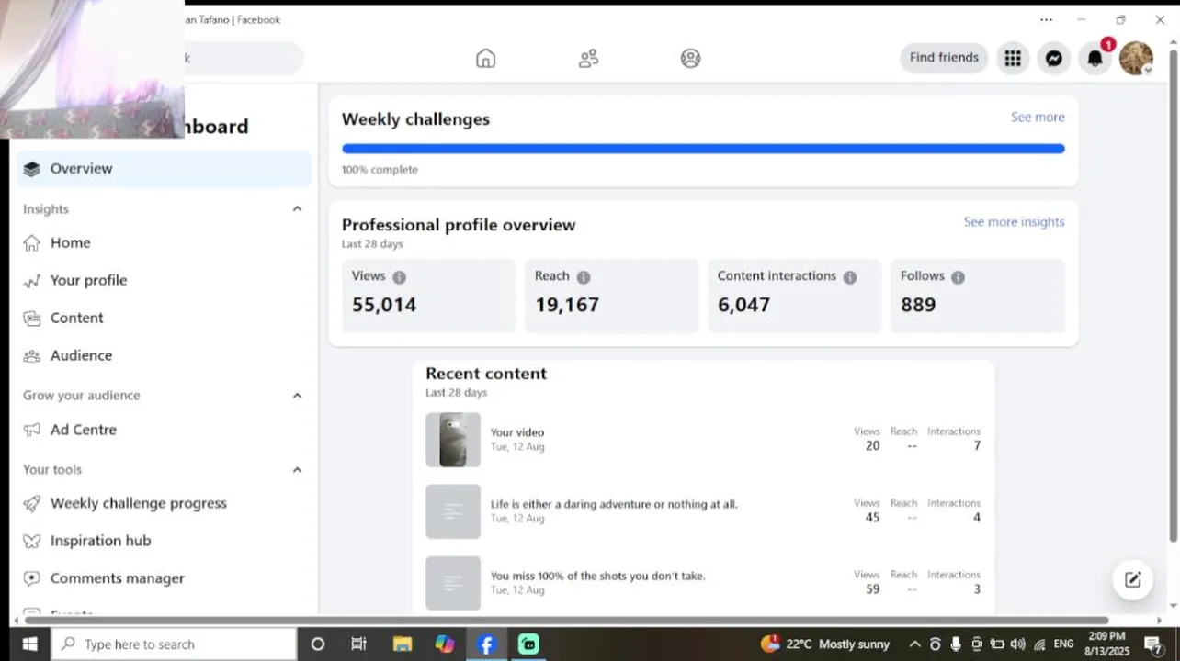Open the colorful Copilot taskbar icon
Image resolution: width=1180 pixels, height=661 pixels.
(x=445, y=644)
